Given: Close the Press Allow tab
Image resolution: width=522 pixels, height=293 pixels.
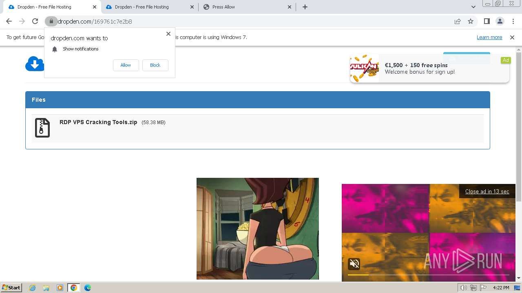Looking at the screenshot, I should (x=290, y=7).
